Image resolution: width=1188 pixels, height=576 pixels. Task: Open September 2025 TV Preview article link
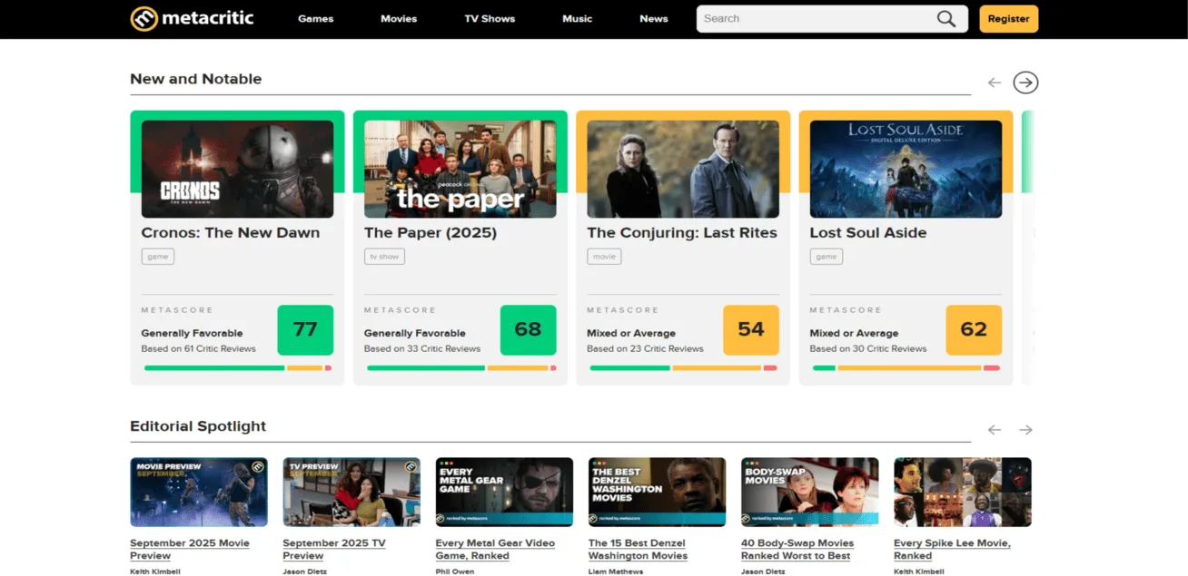pyautogui.click(x=334, y=550)
